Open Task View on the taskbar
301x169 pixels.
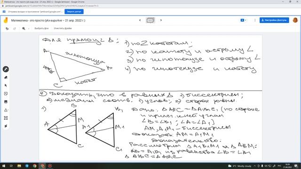pyautogui.click(x=11, y=166)
